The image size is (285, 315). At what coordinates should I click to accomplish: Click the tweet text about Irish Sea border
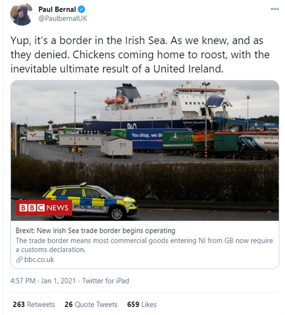click(140, 54)
